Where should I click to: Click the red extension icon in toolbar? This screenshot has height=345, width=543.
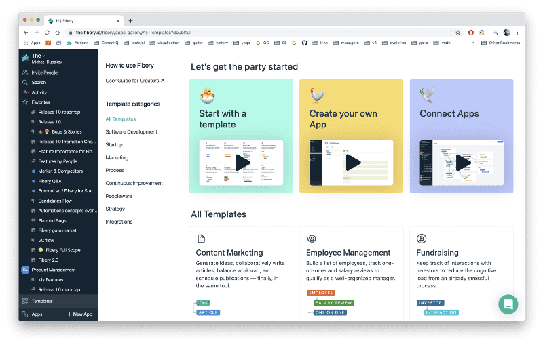471,33
